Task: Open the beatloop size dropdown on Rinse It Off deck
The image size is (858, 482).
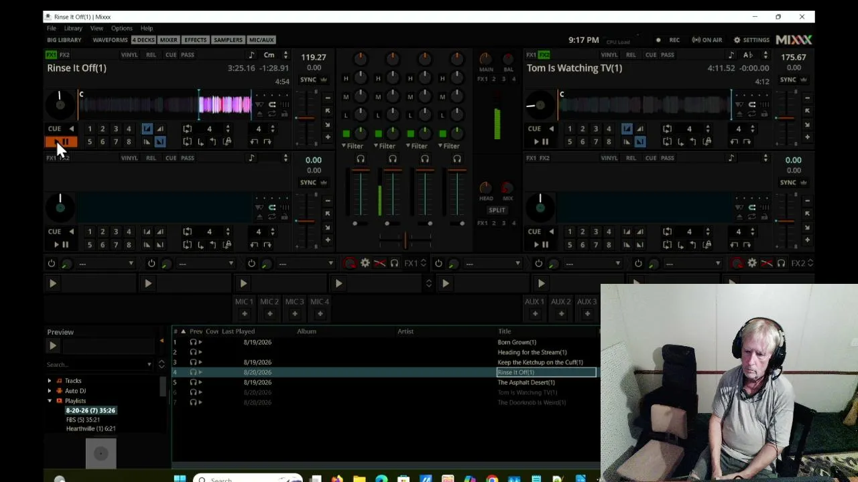Action: tap(227, 129)
